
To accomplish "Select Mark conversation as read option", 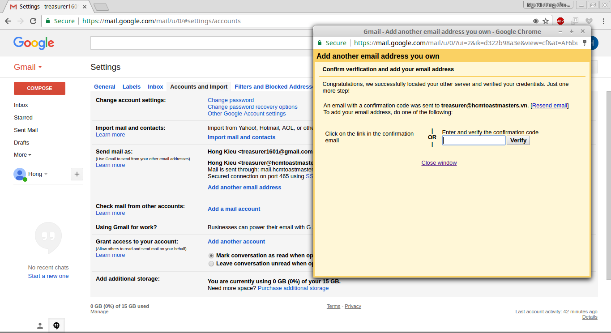I will (x=211, y=256).
